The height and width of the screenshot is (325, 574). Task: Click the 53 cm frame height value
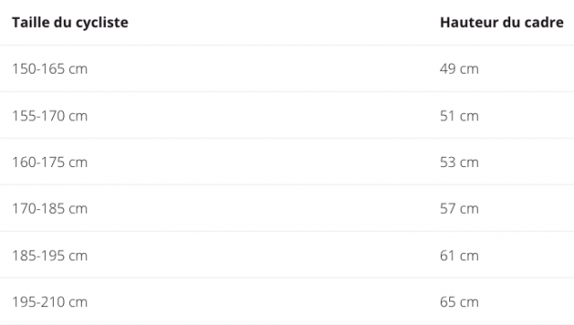[459, 162]
